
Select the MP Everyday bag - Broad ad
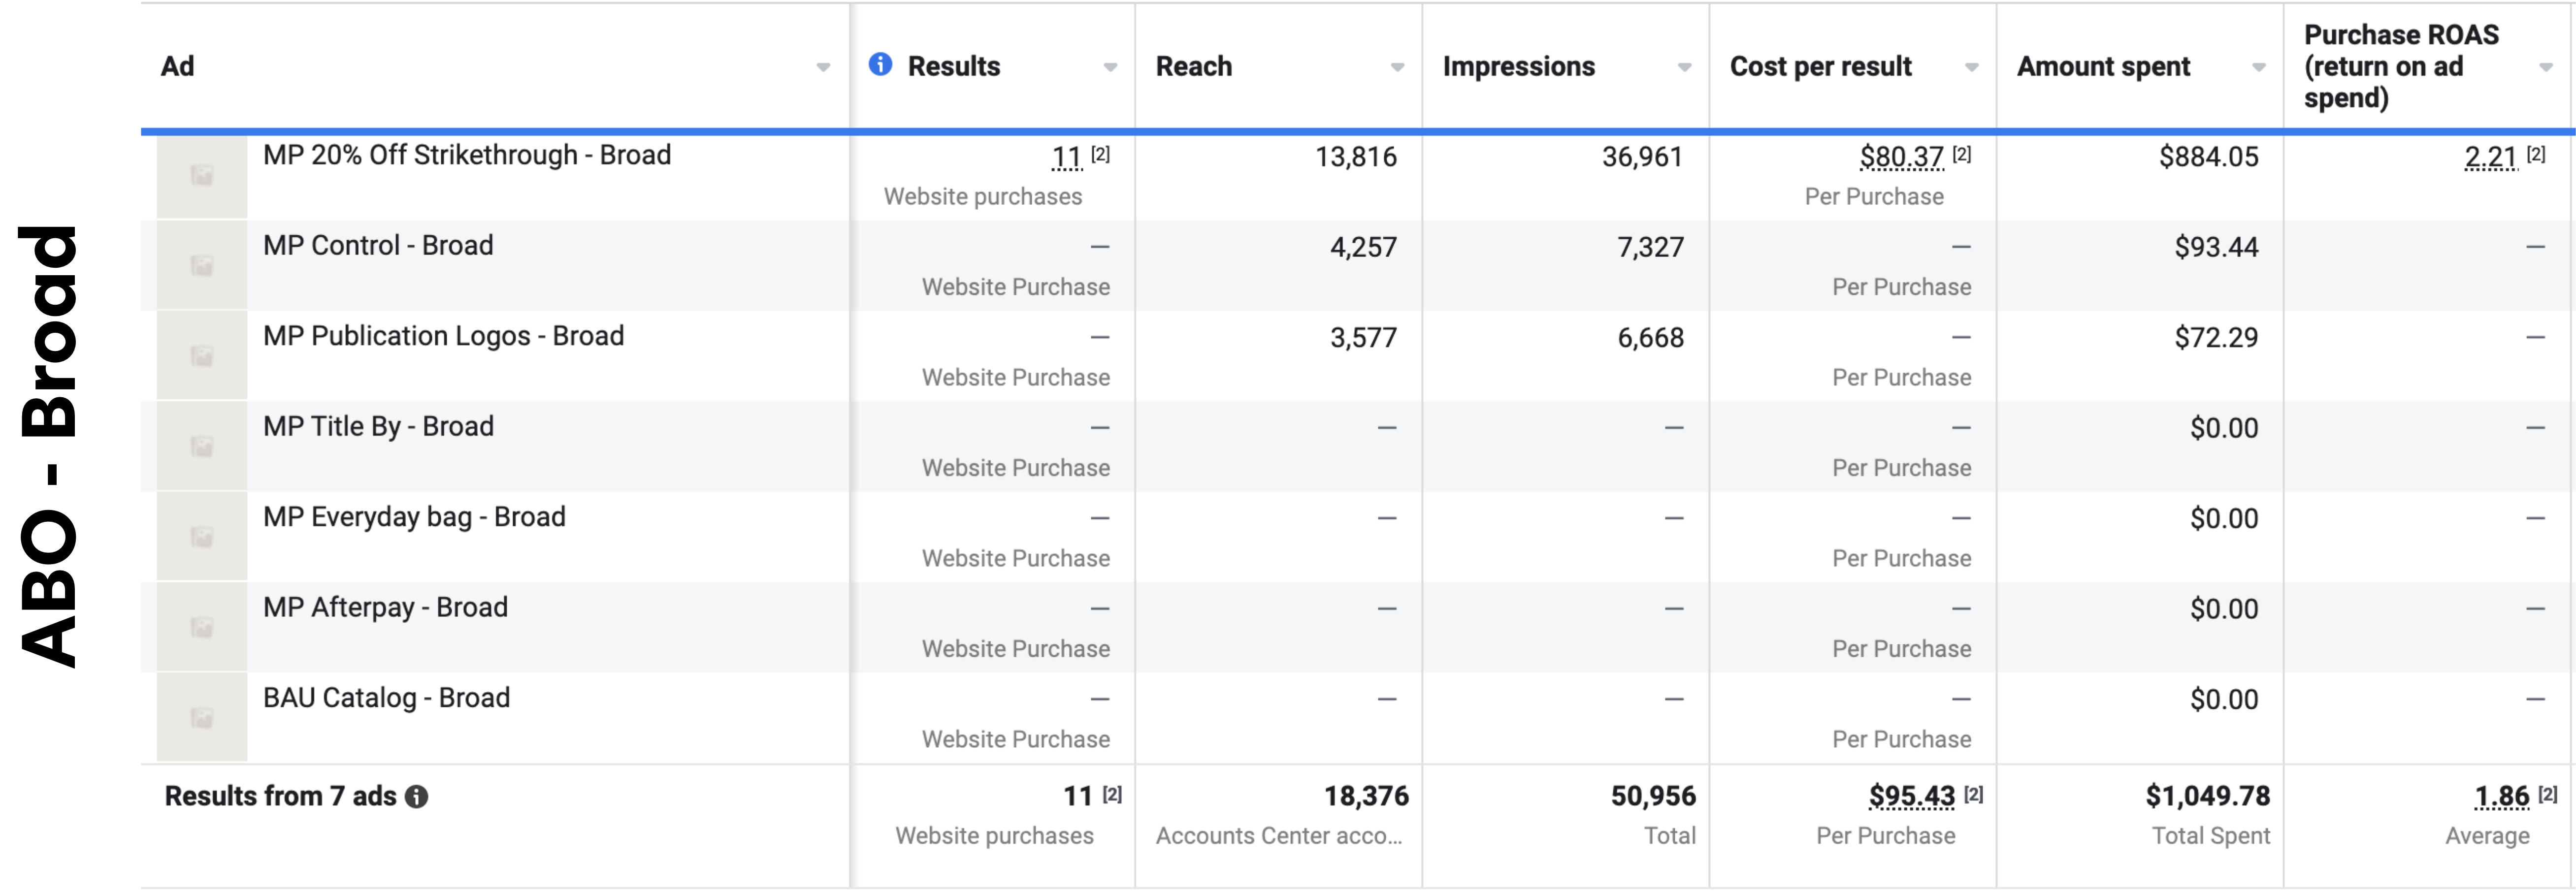pos(414,517)
